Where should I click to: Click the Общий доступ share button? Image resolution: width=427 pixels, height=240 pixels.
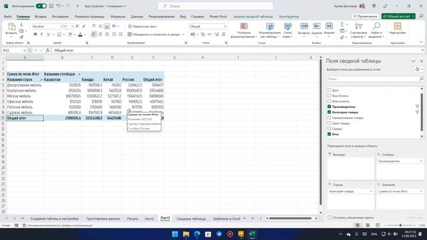(398, 16)
